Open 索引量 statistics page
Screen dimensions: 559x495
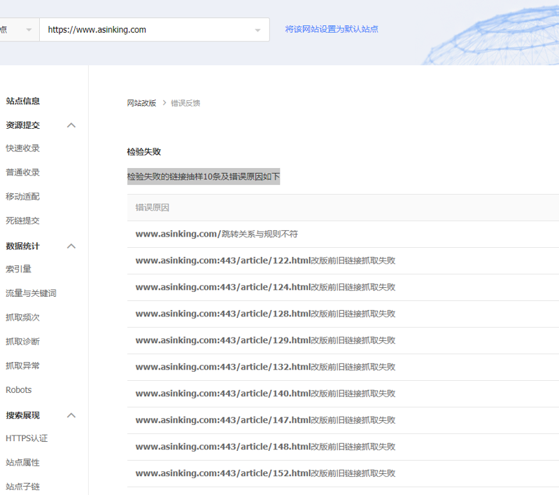coord(19,269)
